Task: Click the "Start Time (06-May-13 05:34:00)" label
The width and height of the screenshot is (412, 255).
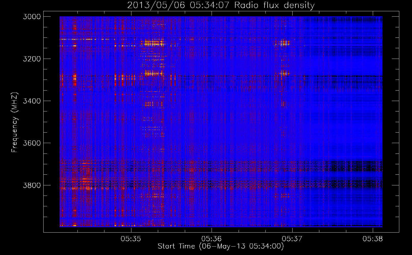Action: point(221,246)
